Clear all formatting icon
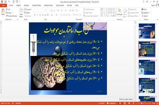159x105 pixels. pyautogui.click(x=58, y=10)
